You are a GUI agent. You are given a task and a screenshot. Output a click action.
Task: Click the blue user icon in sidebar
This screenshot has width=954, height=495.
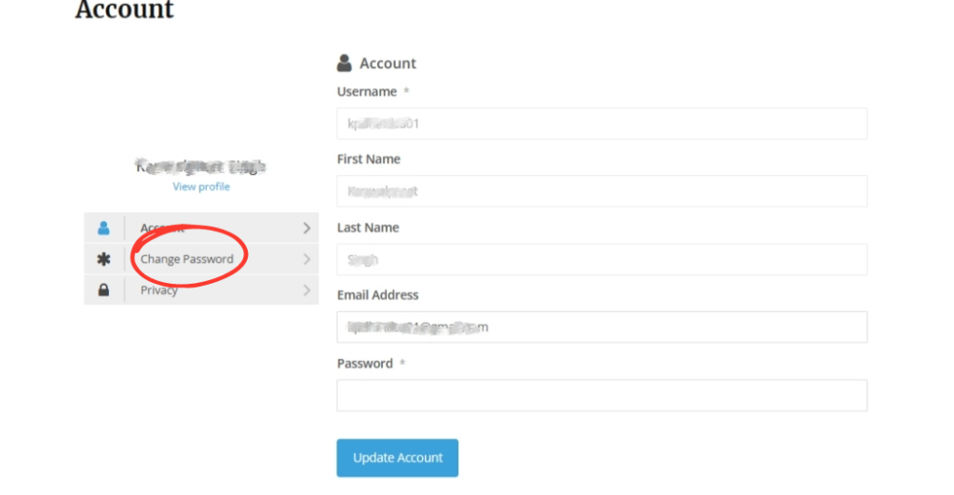pyautogui.click(x=103, y=228)
